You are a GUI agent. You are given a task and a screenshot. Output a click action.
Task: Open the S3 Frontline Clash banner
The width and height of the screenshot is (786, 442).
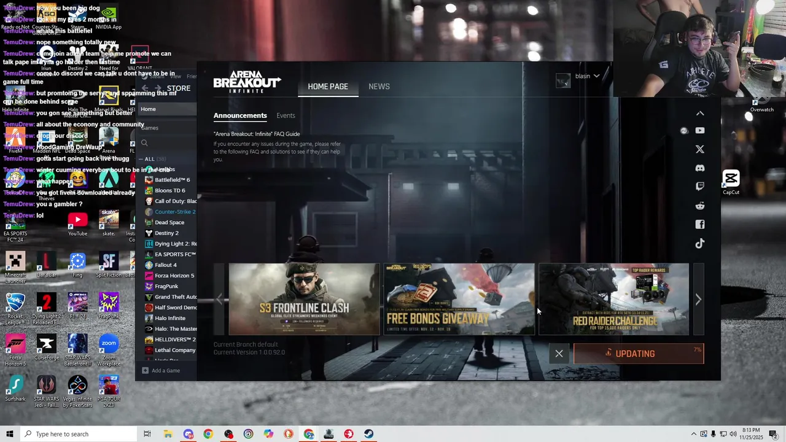click(304, 299)
